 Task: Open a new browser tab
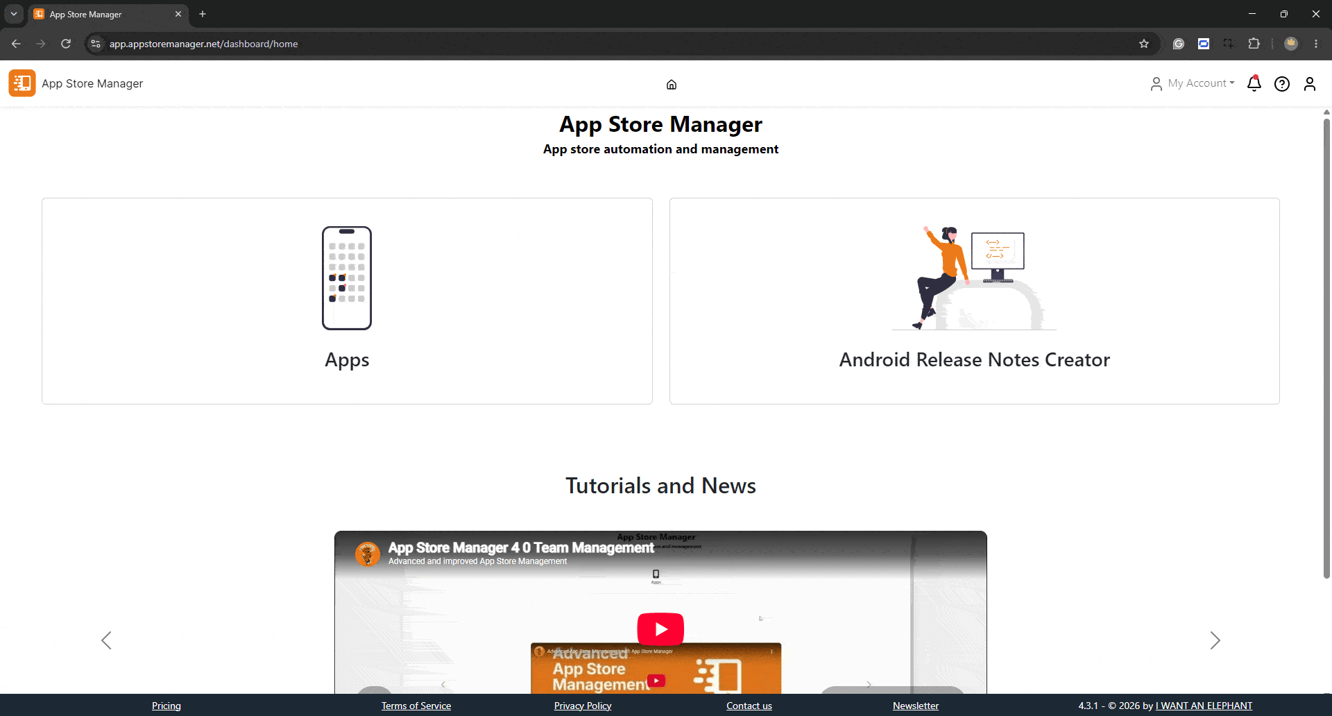[203, 14]
